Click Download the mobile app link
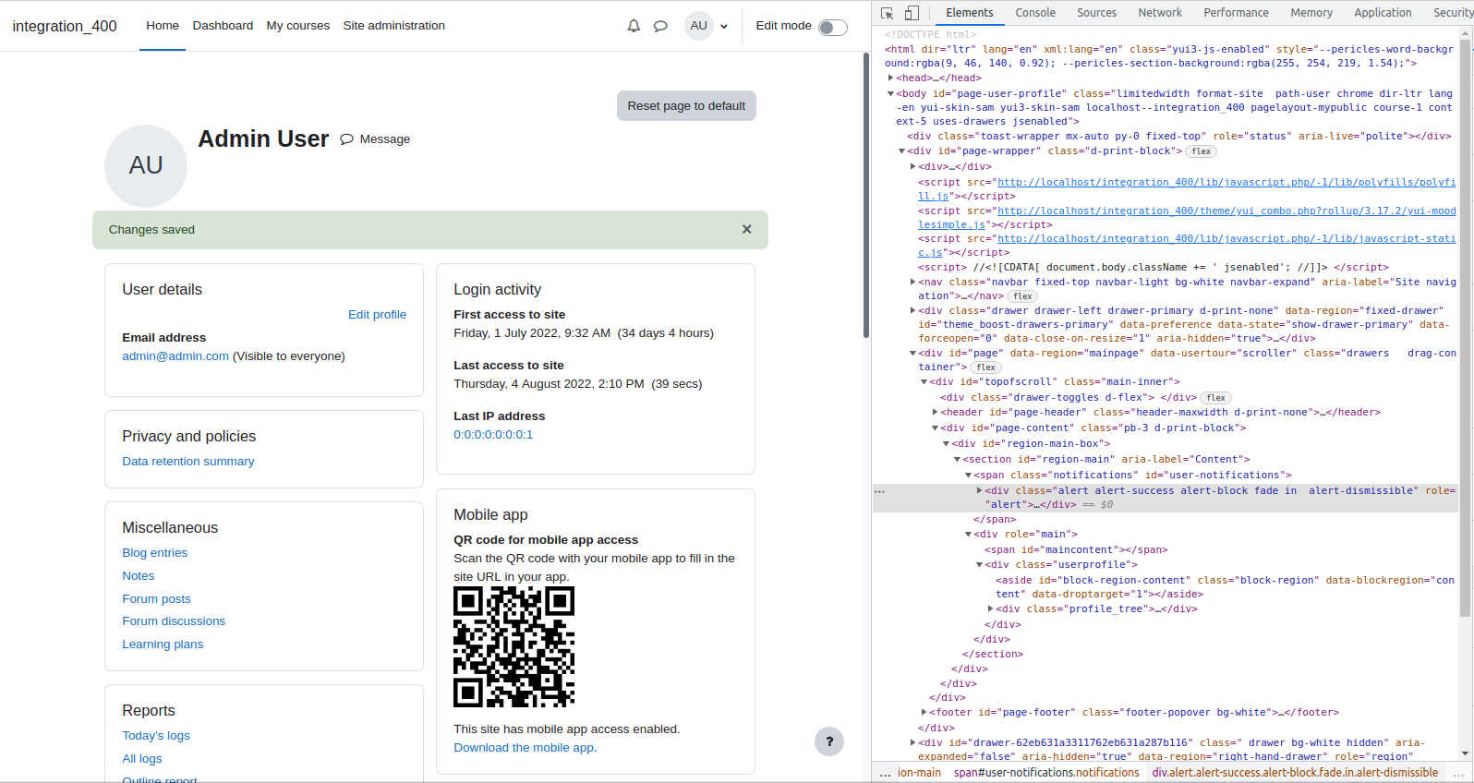This screenshot has height=783, width=1474. [x=524, y=748]
